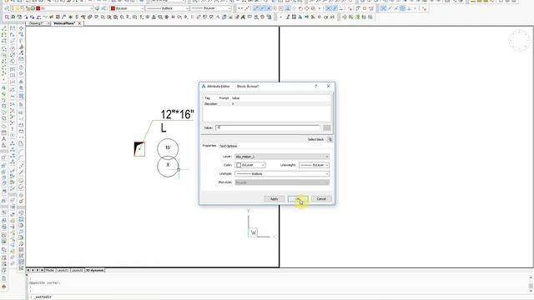Click the Tag column header
This screenshot has height=300, width=534.
click(208, 98)
